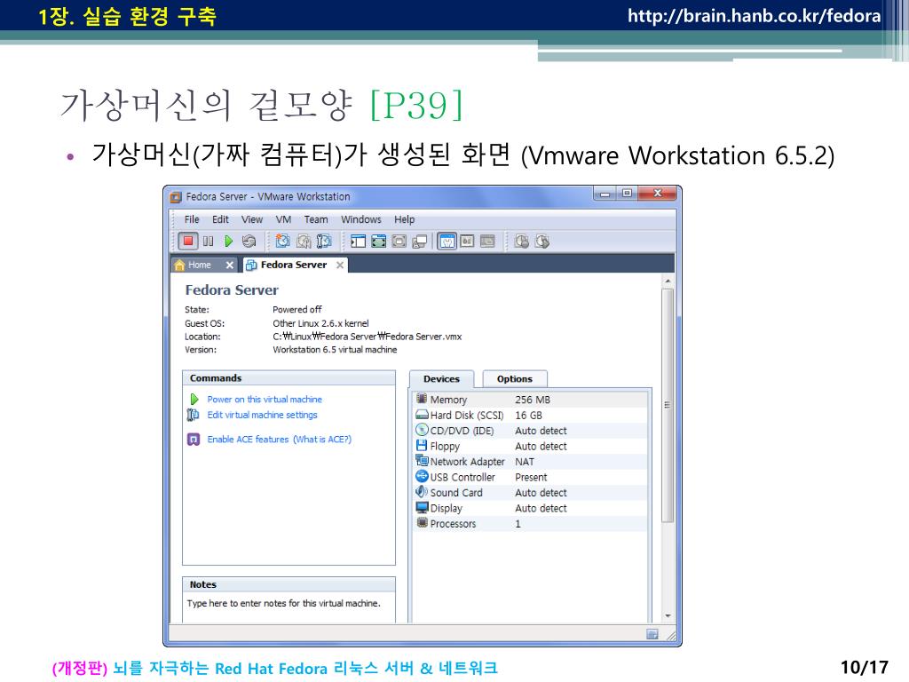909x682 pixels.
Task: Click the Display device icon
Action: [x=422, y=507]
